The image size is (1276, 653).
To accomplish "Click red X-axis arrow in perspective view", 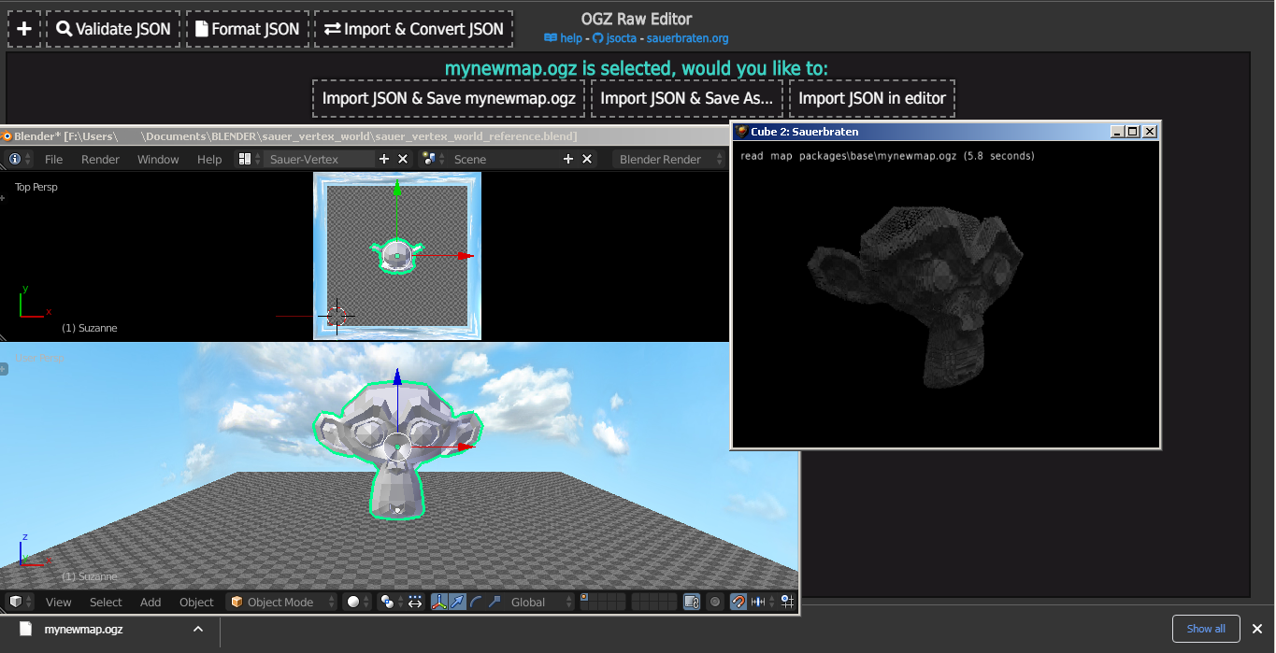I will point(466,447).
